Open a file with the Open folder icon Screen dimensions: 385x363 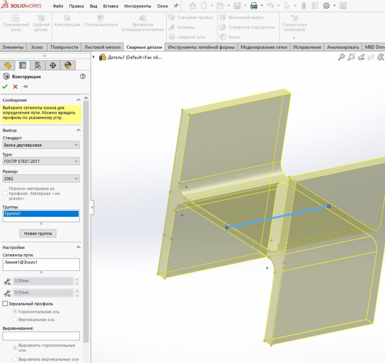pos(221,5)
